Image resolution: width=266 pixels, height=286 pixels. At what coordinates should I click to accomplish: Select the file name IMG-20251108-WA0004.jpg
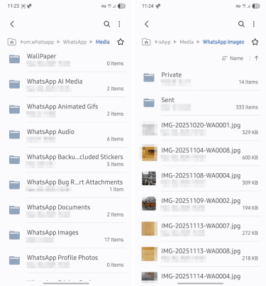click(201, 175)
